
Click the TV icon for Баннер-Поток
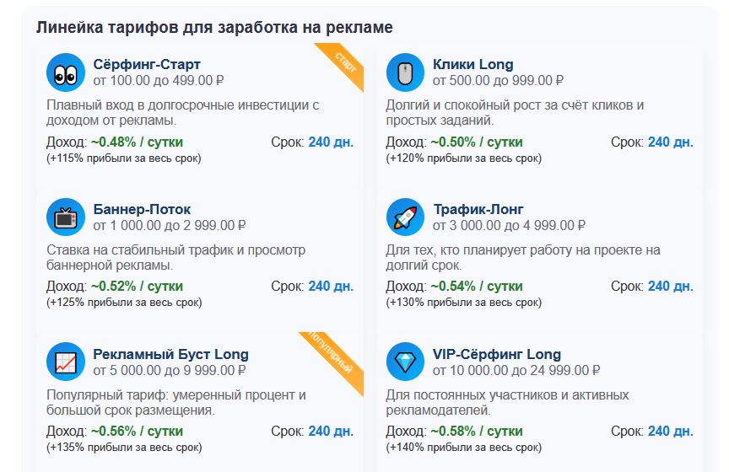pyautogui.click(x=65, y=217)
